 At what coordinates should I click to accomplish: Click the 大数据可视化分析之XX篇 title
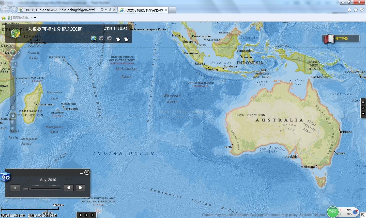click(55, 29)
